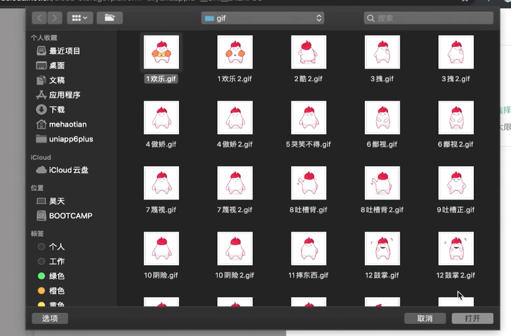The width and height of the screenshot is (511, 336).
Task: Click the 打开 button
Action: (472, 318)
